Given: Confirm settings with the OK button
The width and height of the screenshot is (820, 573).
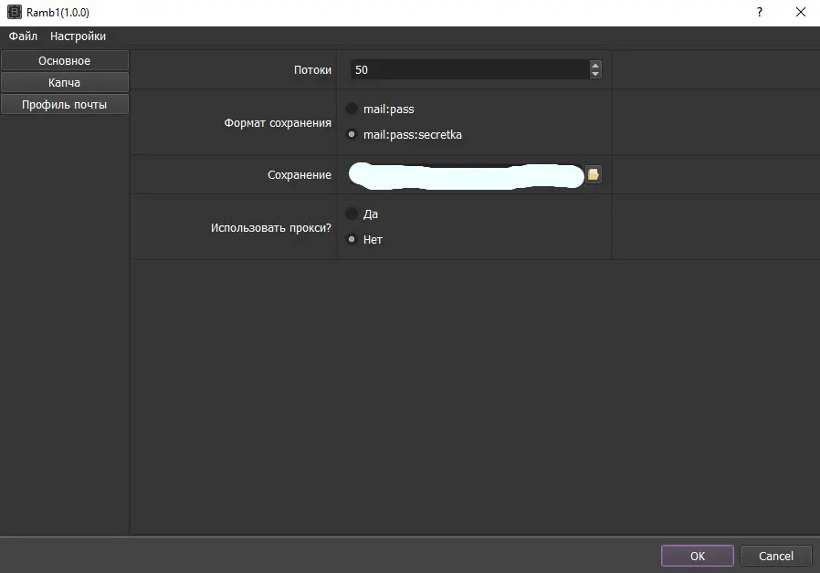Looking at the screenshot, I should (x=697, y=556).
